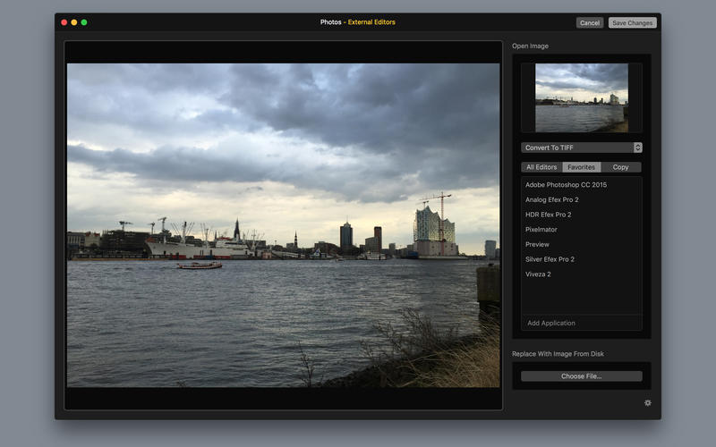The image size is (716, 447).
Task: Switch to the All Editors tab
Action: tap(541, 167)
